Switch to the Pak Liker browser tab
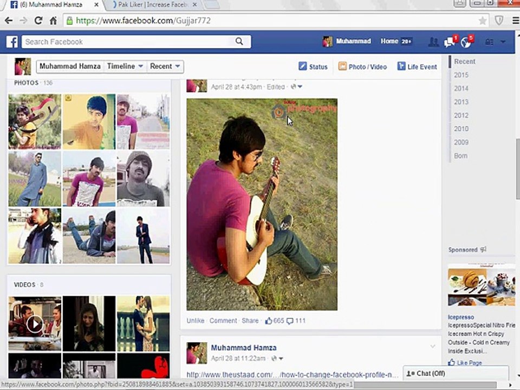The height and width of the screenshot is (390, 520). click(x=153, y=5)
